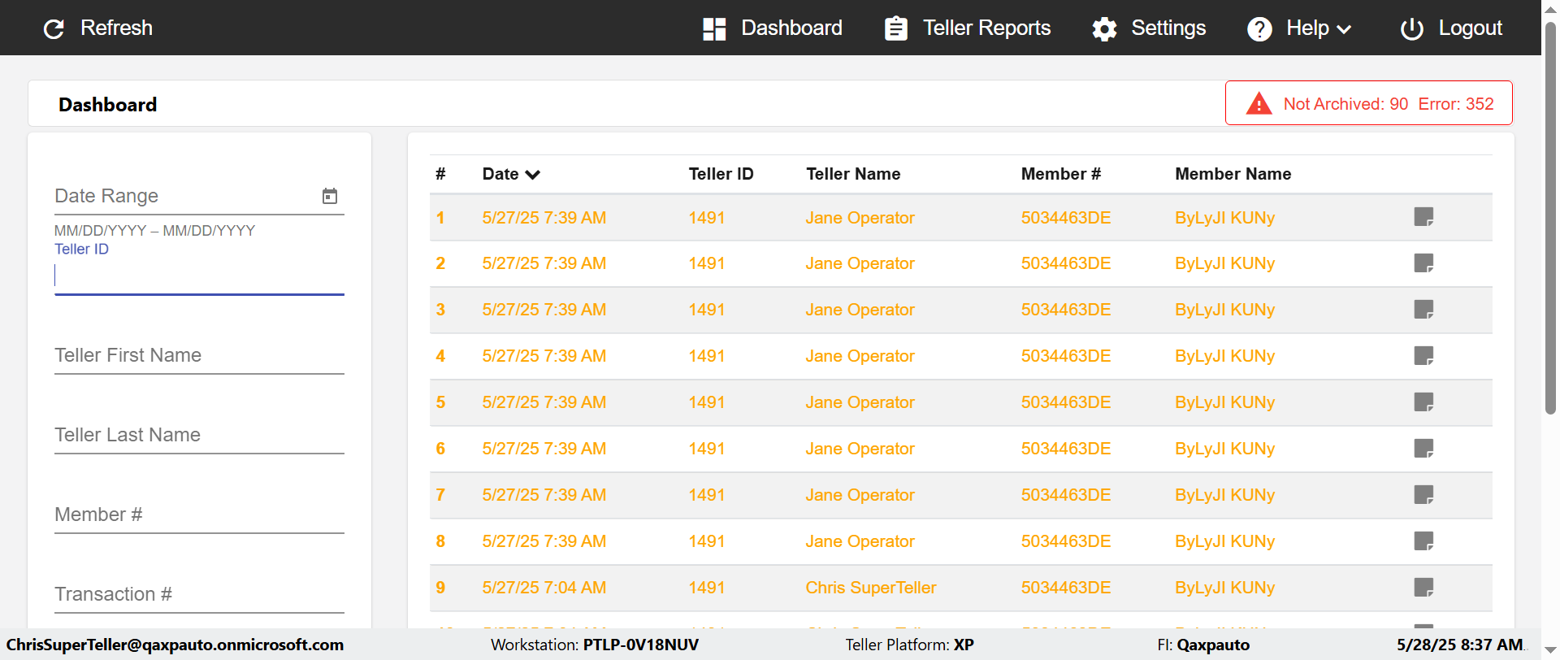Click the Logout link
Image resolution: width=1560 pixels, height=660 pixels.
(x=1470, y=28)
